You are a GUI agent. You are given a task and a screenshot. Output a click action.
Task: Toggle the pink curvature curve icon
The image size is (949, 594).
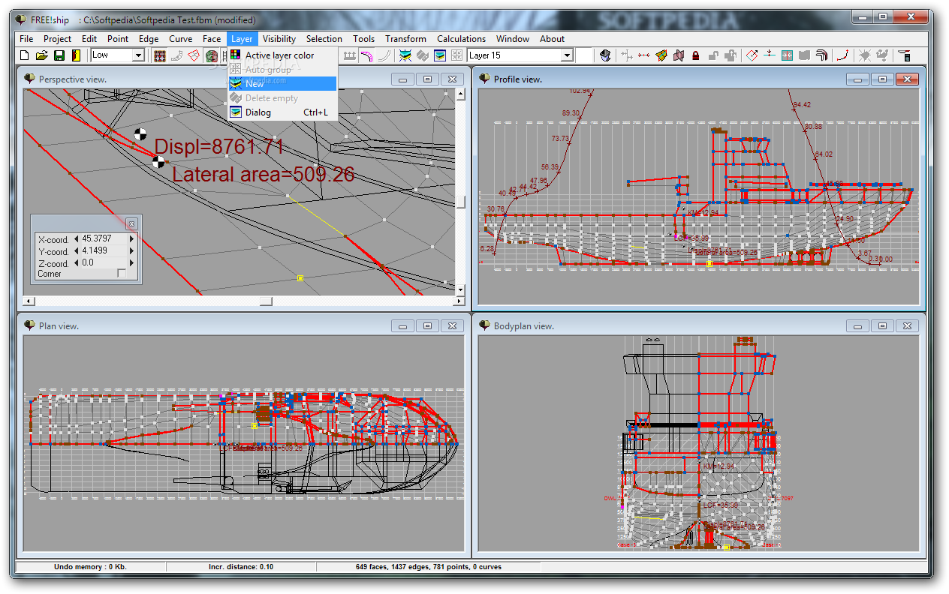[366, 55]
